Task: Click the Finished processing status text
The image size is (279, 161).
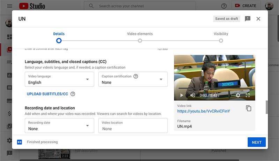Action: (42, 142)
